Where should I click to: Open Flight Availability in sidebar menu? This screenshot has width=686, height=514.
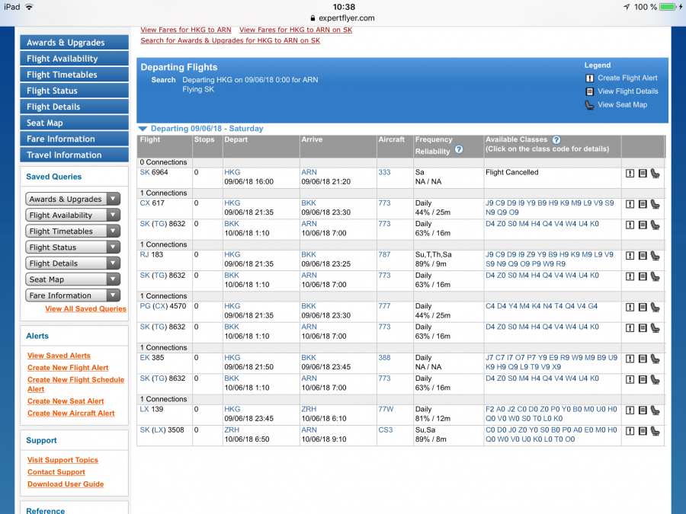(74, 59)
